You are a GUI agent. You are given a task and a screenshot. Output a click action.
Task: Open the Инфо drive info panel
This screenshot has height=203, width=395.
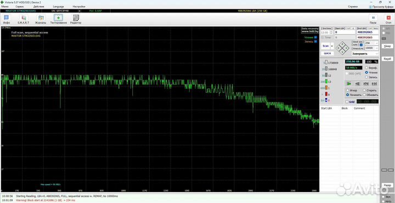tap(6, 19)
